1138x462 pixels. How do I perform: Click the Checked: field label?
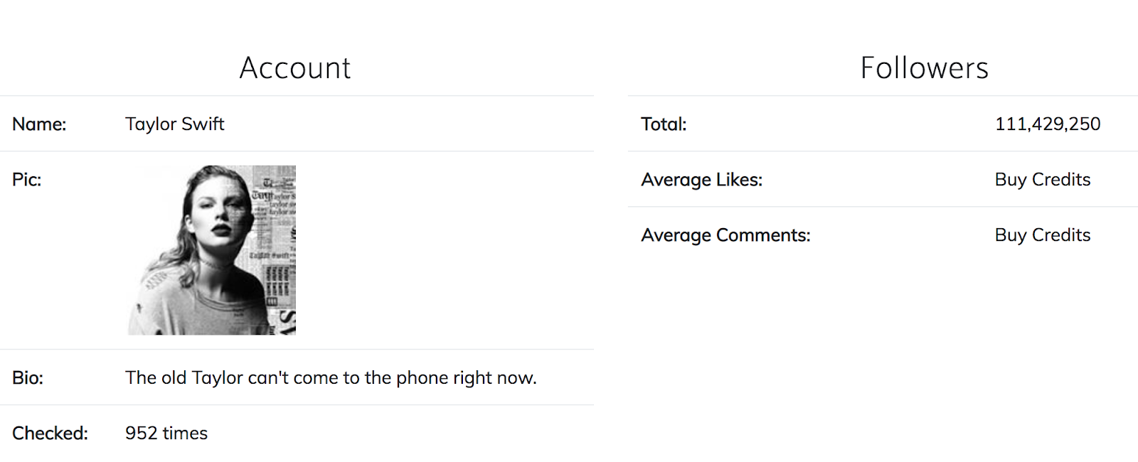50,434
